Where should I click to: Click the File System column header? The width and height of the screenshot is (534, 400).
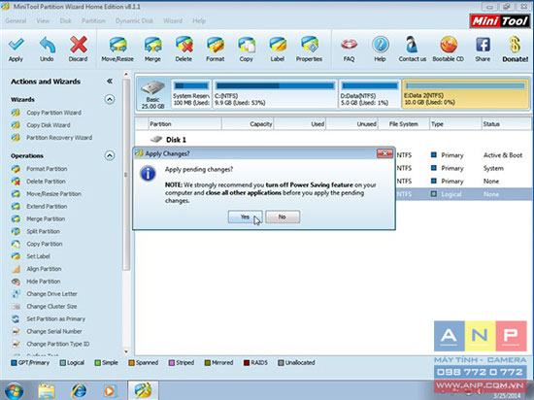(404, 124)
